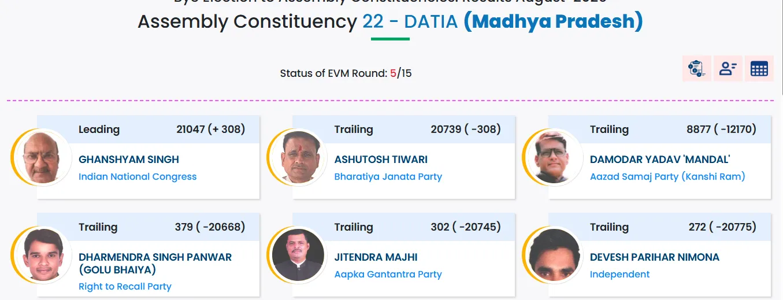Switch to candidate card view icon

[x=728, y=69]
